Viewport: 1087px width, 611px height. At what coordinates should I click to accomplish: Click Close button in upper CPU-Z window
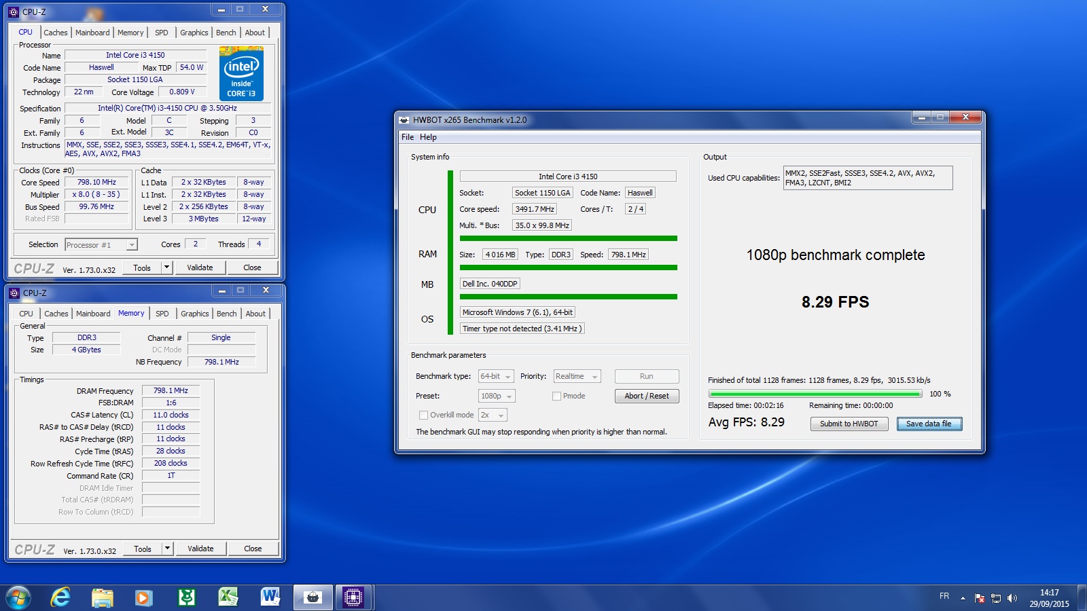click(252, 267)
